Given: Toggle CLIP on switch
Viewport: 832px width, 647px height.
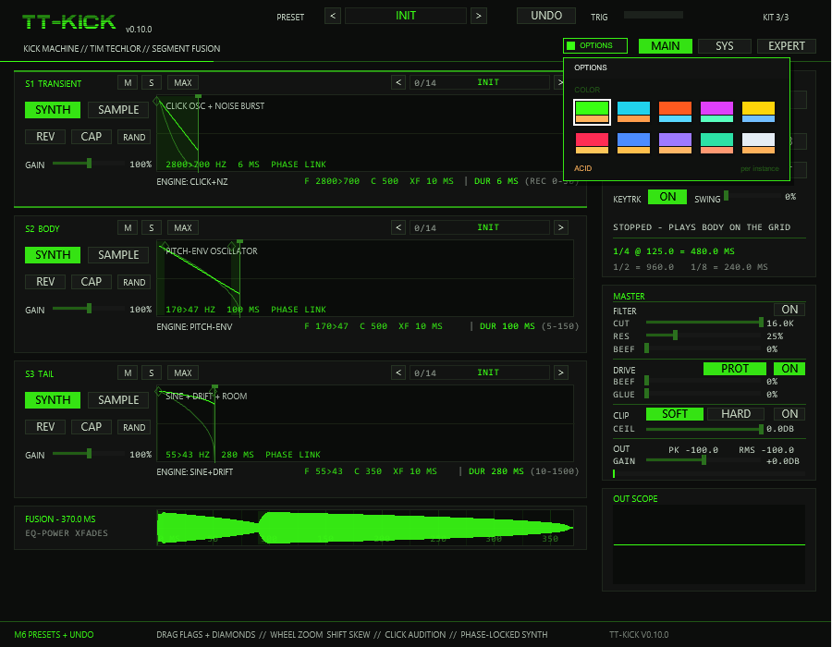Looking at the screenshot, I should click(789, 414).
